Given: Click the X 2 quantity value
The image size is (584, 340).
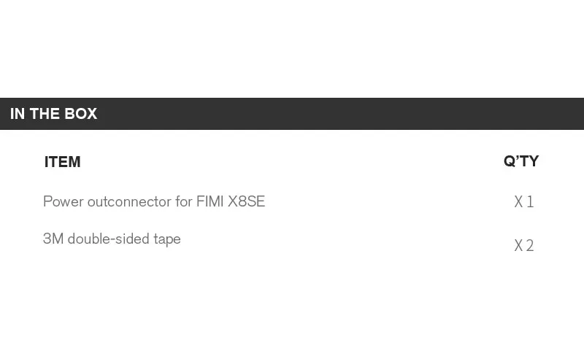Looking at the screenshot, I should pyautogui.click(x=523, y=246).
